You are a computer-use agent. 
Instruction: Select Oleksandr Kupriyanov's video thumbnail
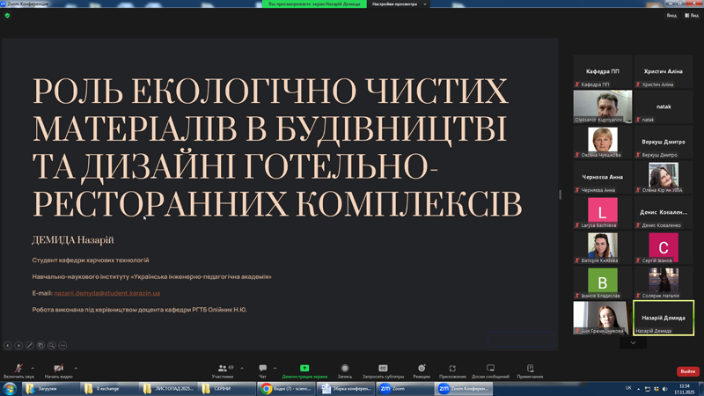pos(603,106)
